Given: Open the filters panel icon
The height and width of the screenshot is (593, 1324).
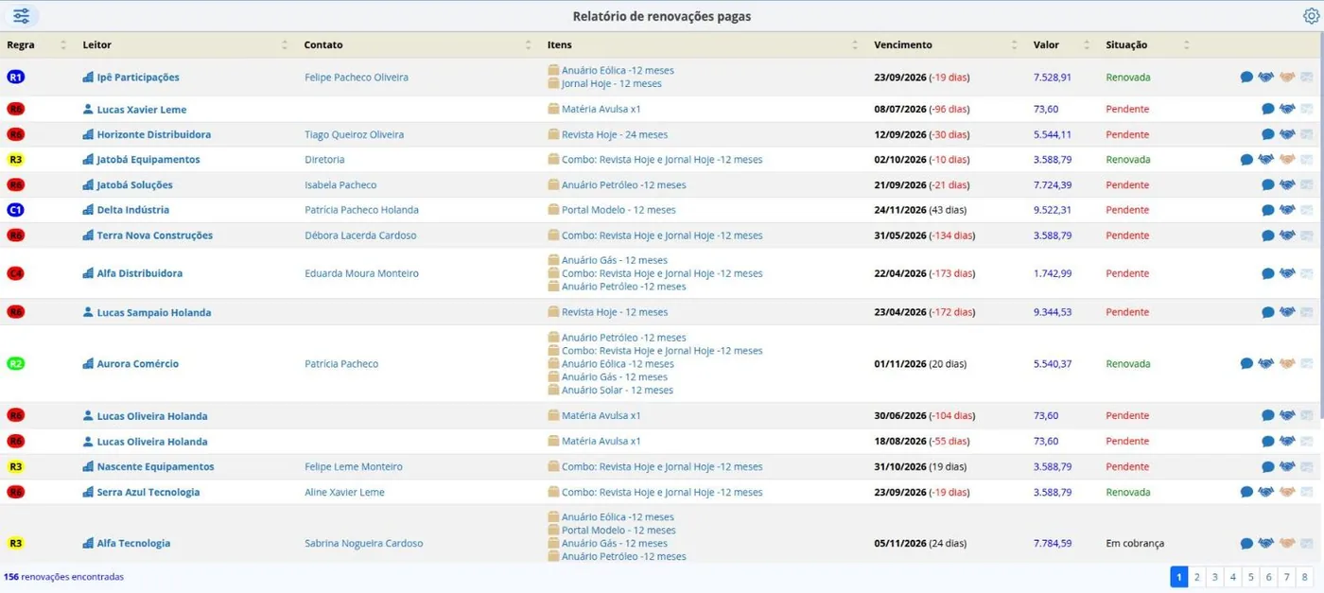Looking at the screenshot, I should pyautogui.click(x=21, y=16).
